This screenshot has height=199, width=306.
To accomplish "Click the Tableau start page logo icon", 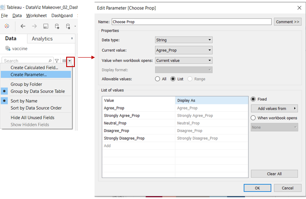I will 7,26.
